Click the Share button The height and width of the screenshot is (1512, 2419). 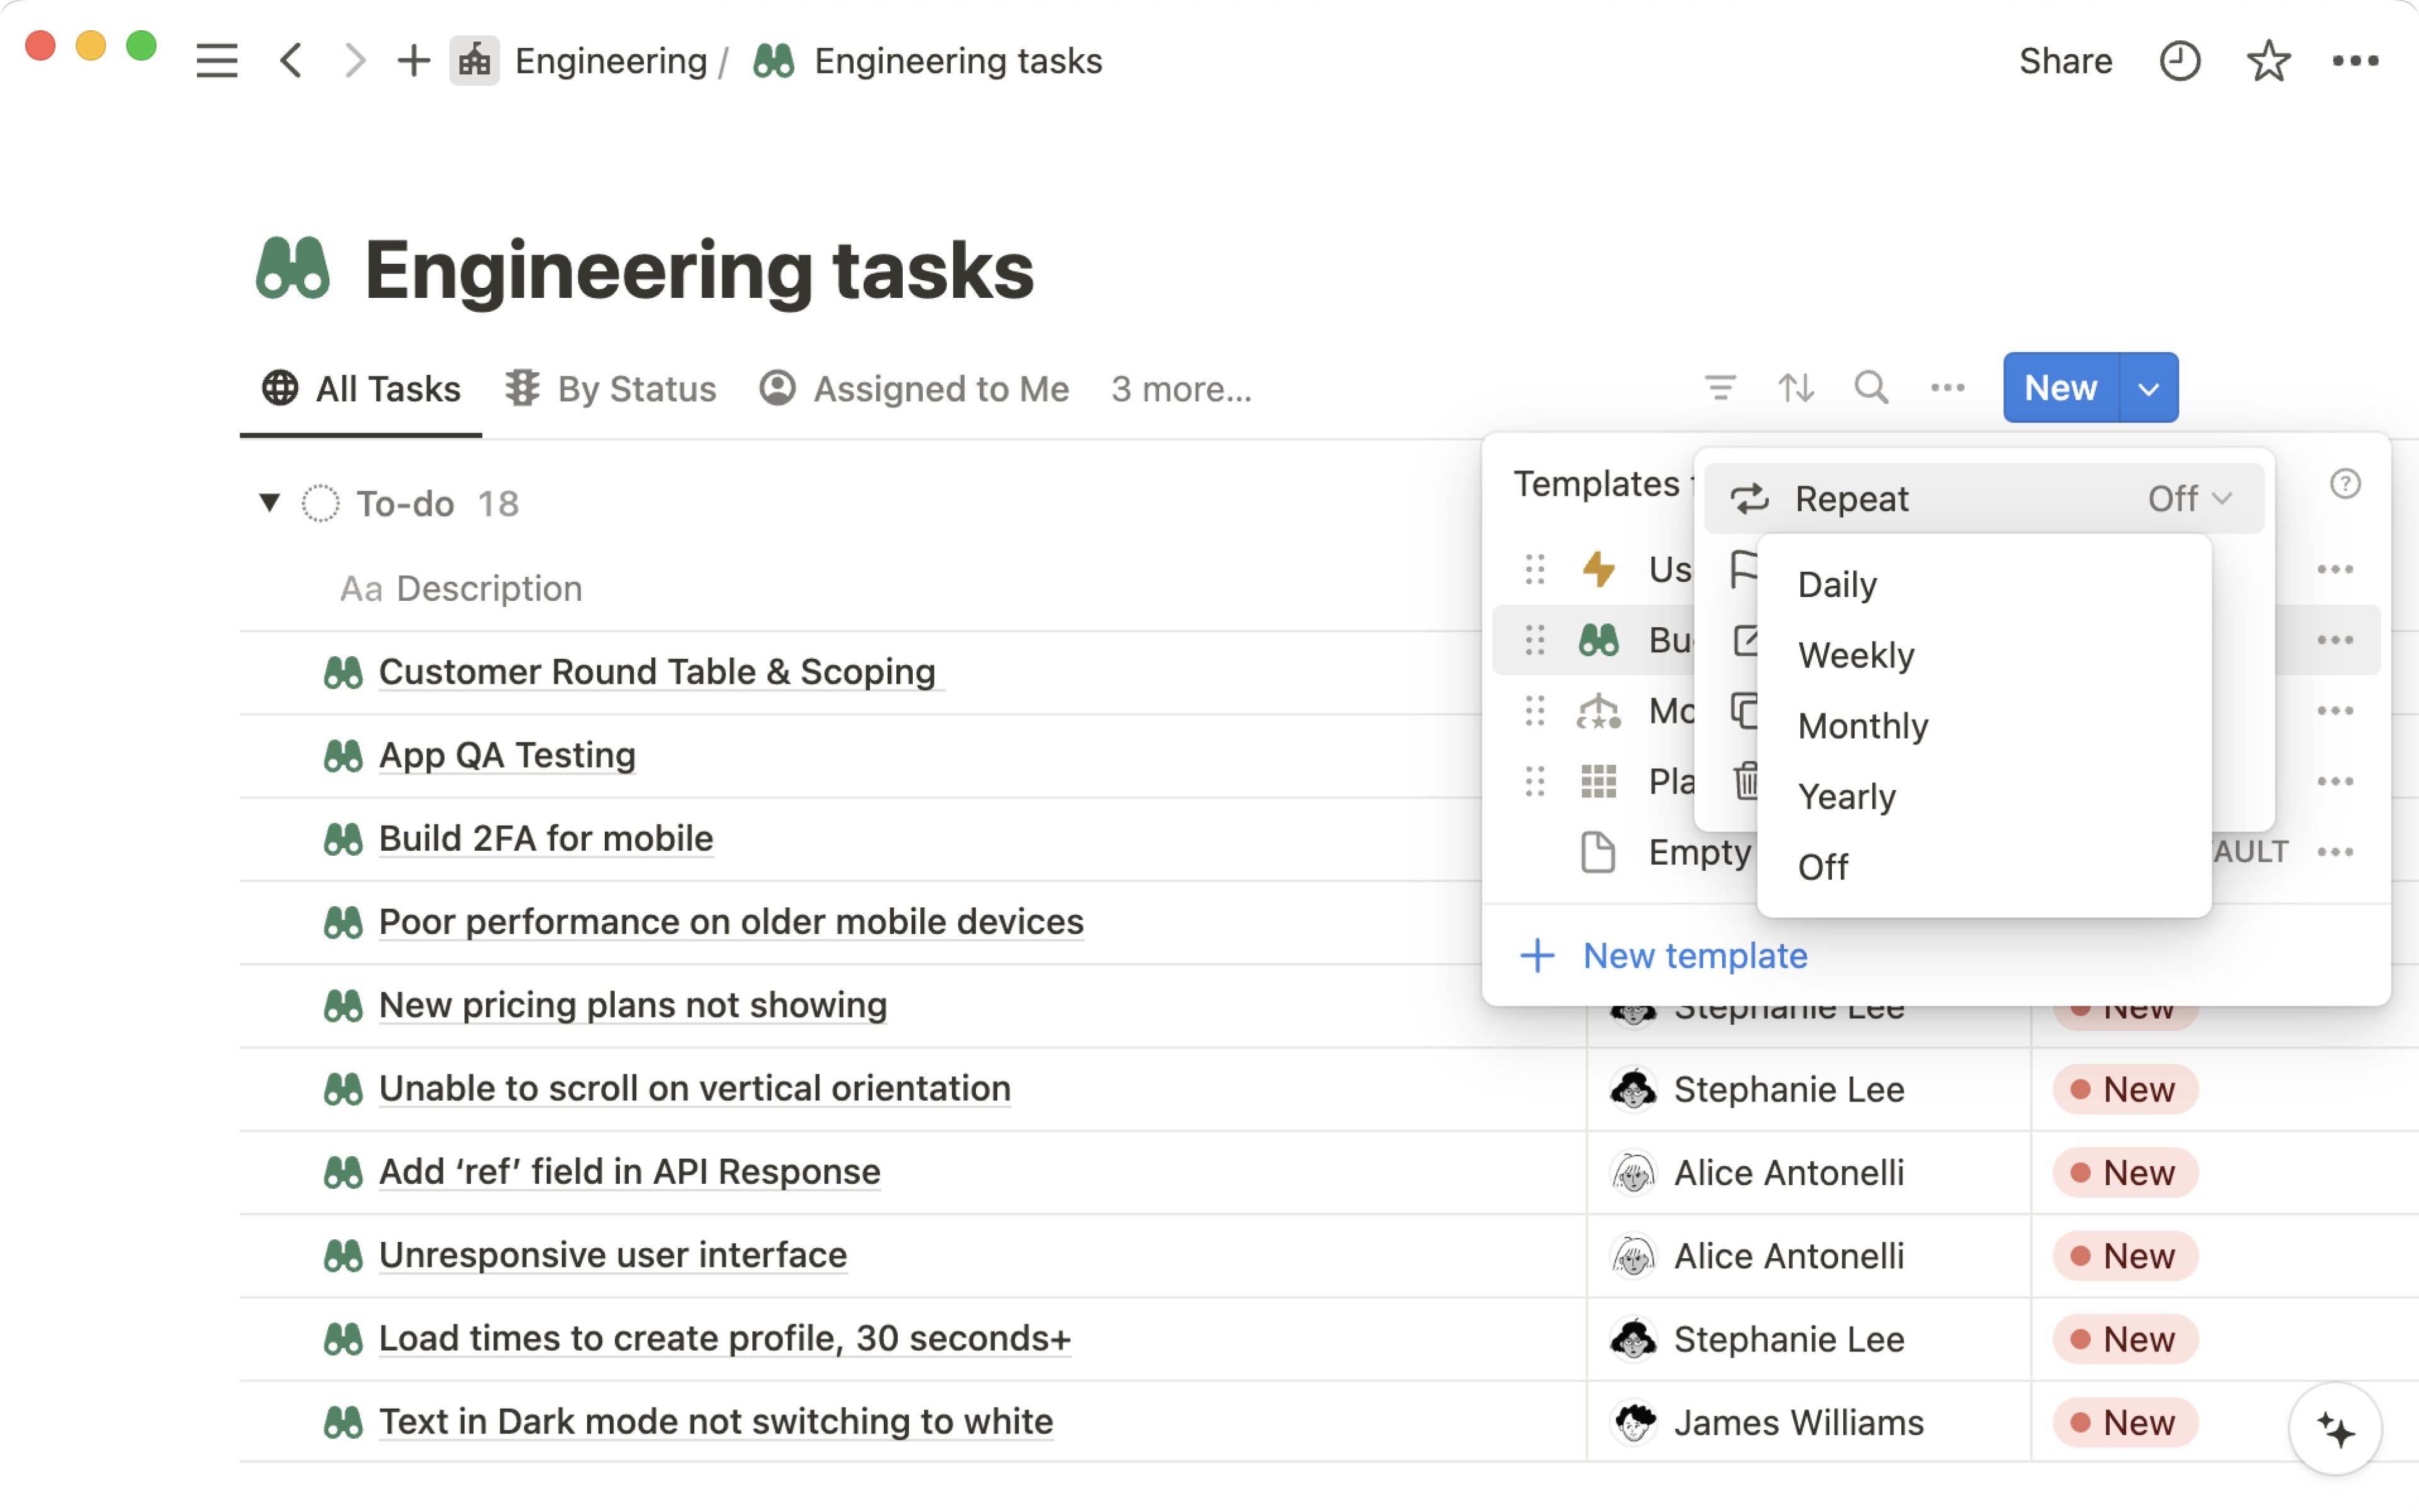tap(2065, 61)
